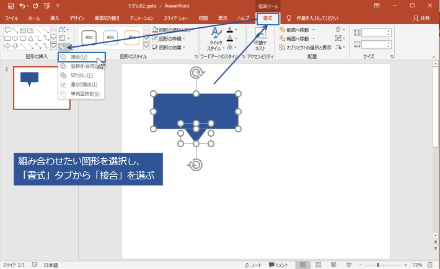Switch to Normal view in status bar
The image size is (440, 269).
pos(303,265)
